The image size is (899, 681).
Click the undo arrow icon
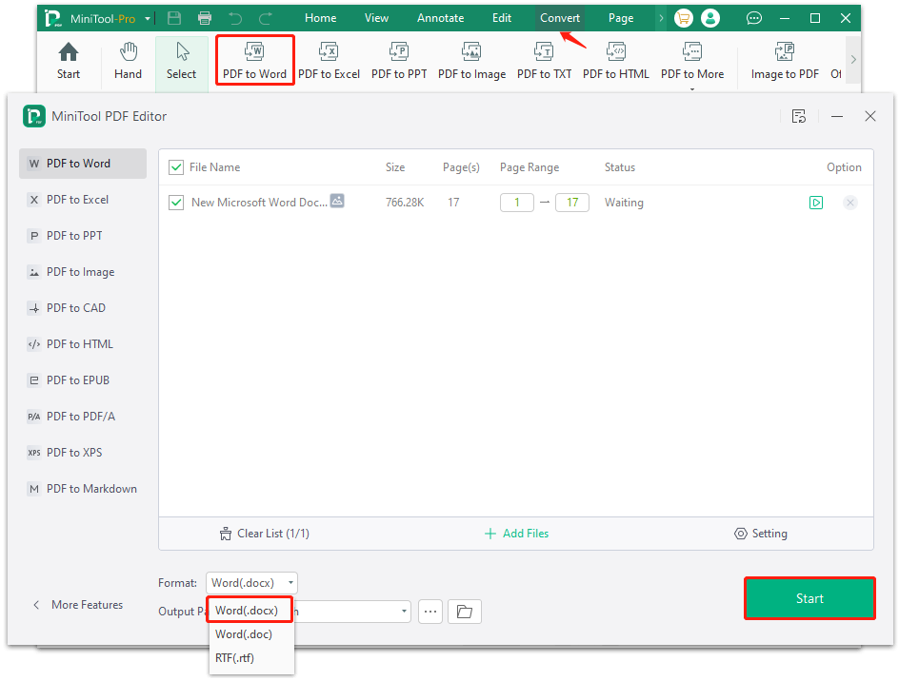tap(235, 18)
